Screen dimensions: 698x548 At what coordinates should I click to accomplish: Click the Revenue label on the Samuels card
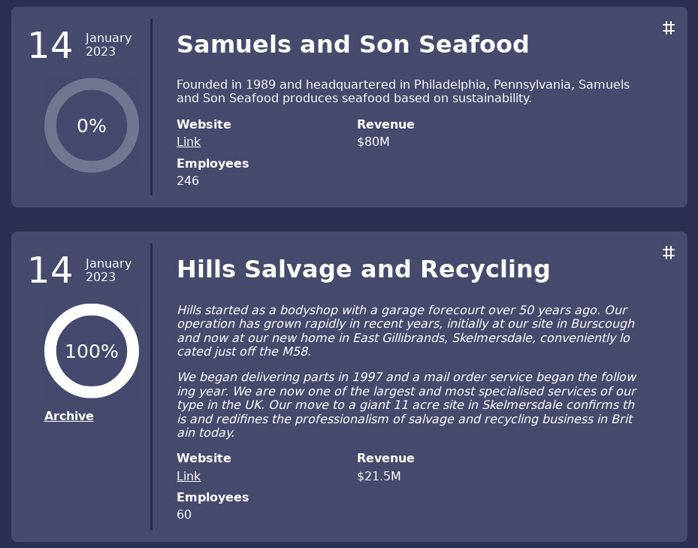(385, 124)
